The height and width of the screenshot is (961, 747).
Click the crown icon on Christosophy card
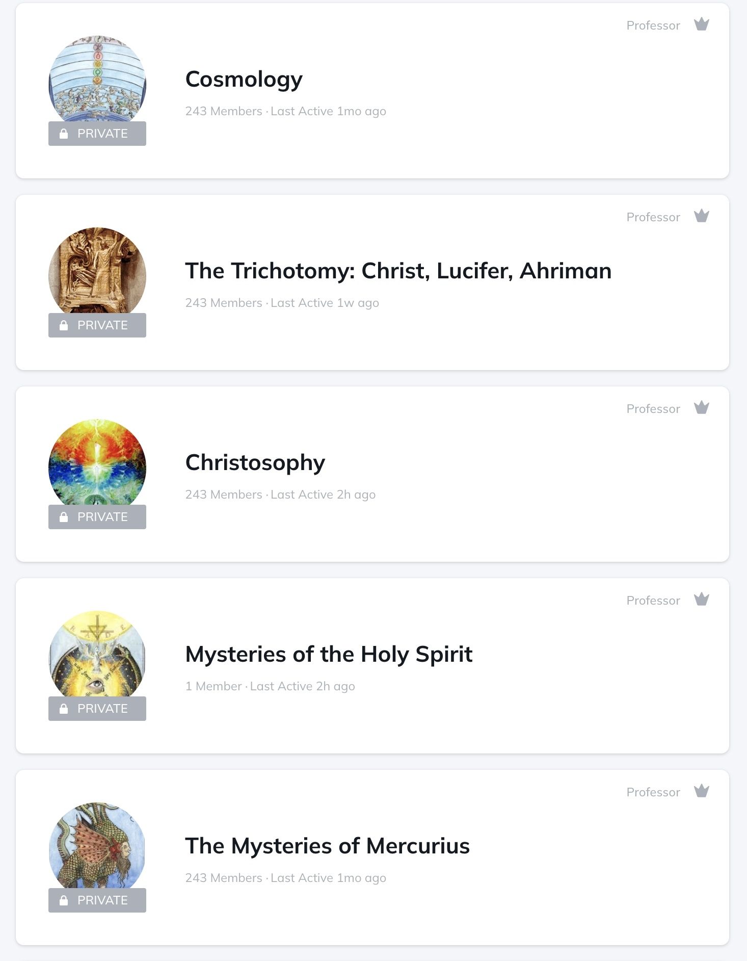(702, 408)
